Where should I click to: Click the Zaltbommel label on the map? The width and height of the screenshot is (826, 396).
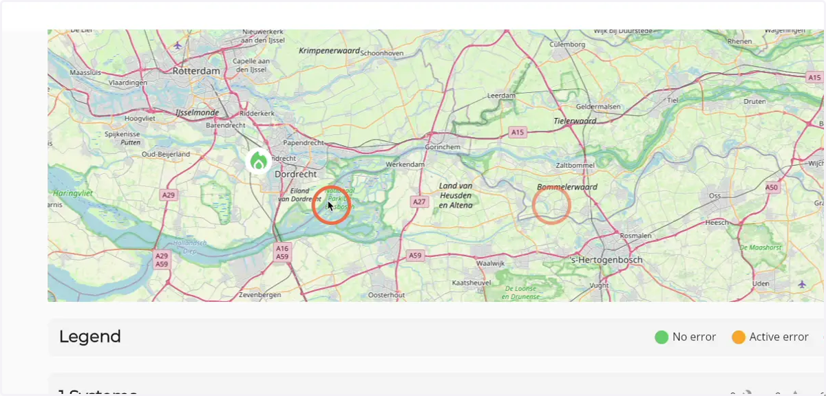(x=575, y=166)
